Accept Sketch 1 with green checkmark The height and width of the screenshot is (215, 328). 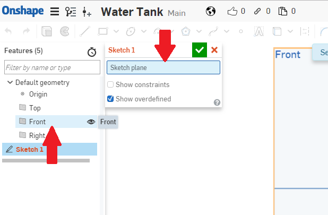pos(200,50)
